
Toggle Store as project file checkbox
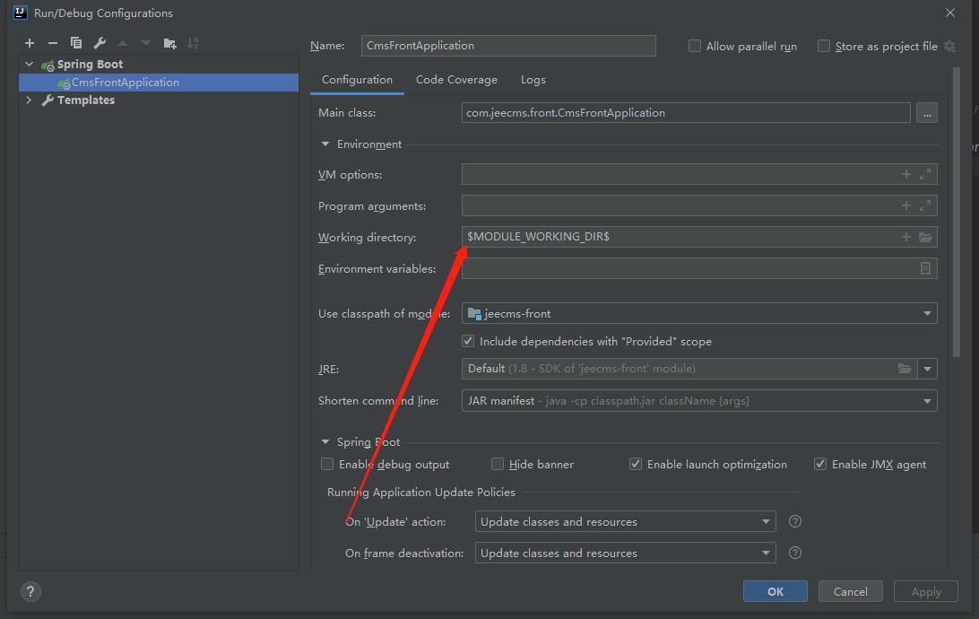coord(824,46)
